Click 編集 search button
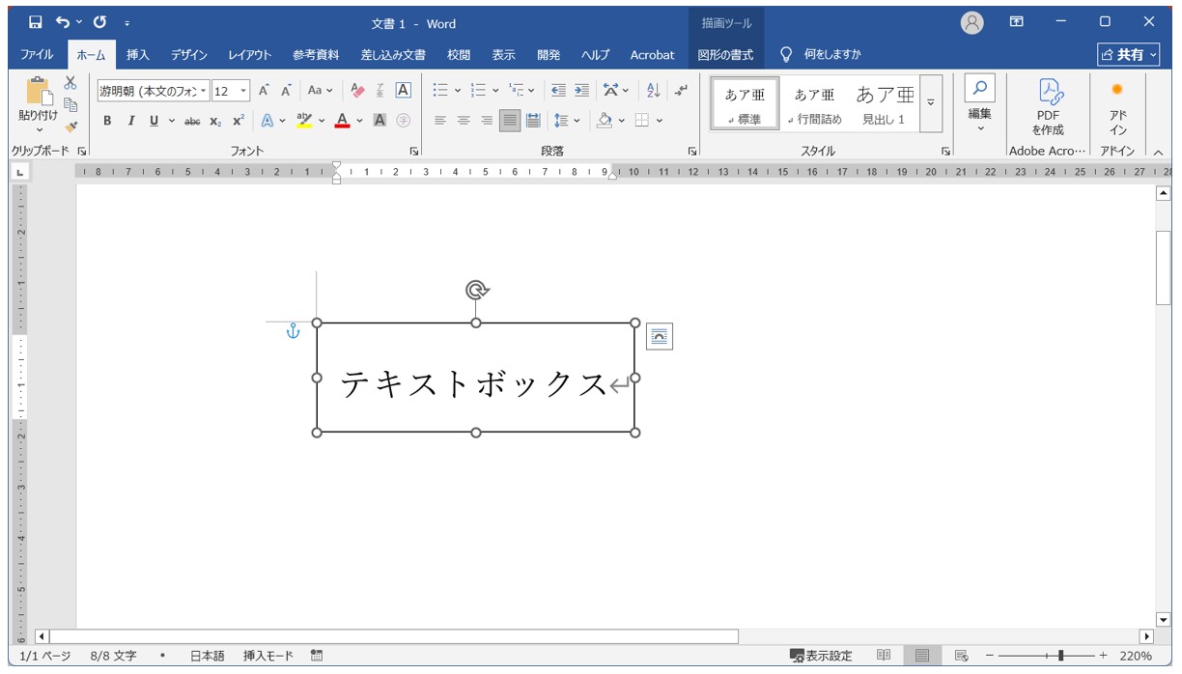The image size is (1182, 674). pos(980,104)
